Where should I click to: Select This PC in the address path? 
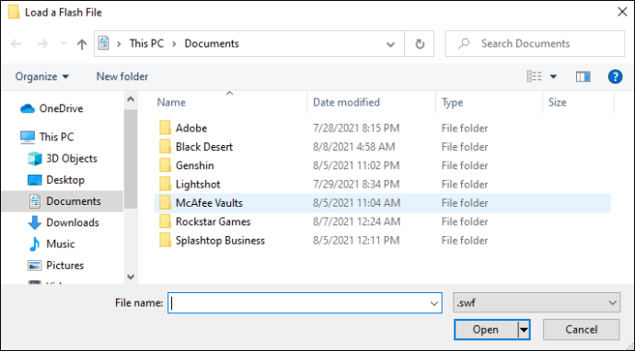point(146,44)
